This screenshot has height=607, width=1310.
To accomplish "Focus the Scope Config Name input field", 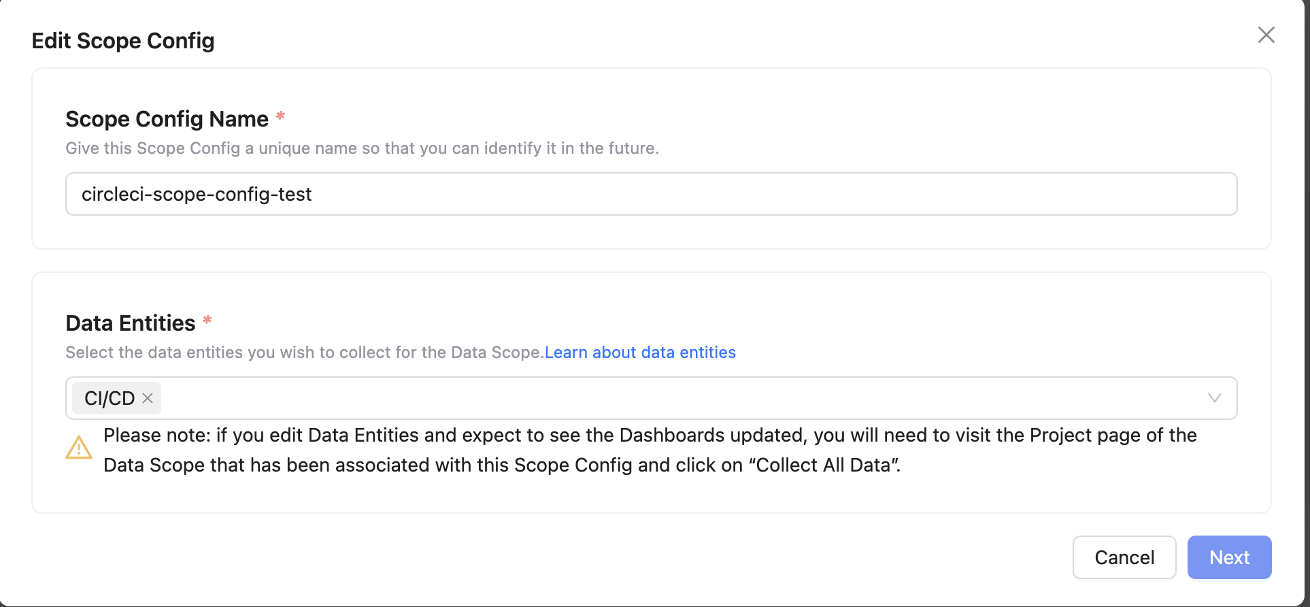I will click(x=651, y=194).
